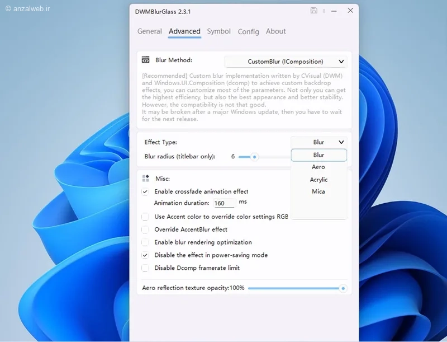This screenshot has width=447, height=342.
Task: Open the Blur Method CustomBlur dropdown
Action: click(286, 62)
